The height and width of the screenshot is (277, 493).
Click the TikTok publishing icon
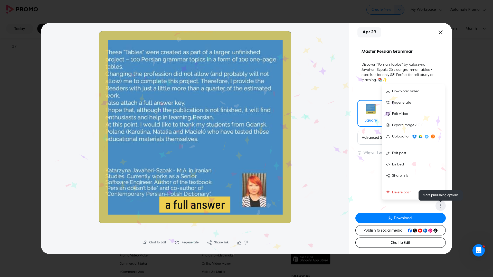[435, 231]
